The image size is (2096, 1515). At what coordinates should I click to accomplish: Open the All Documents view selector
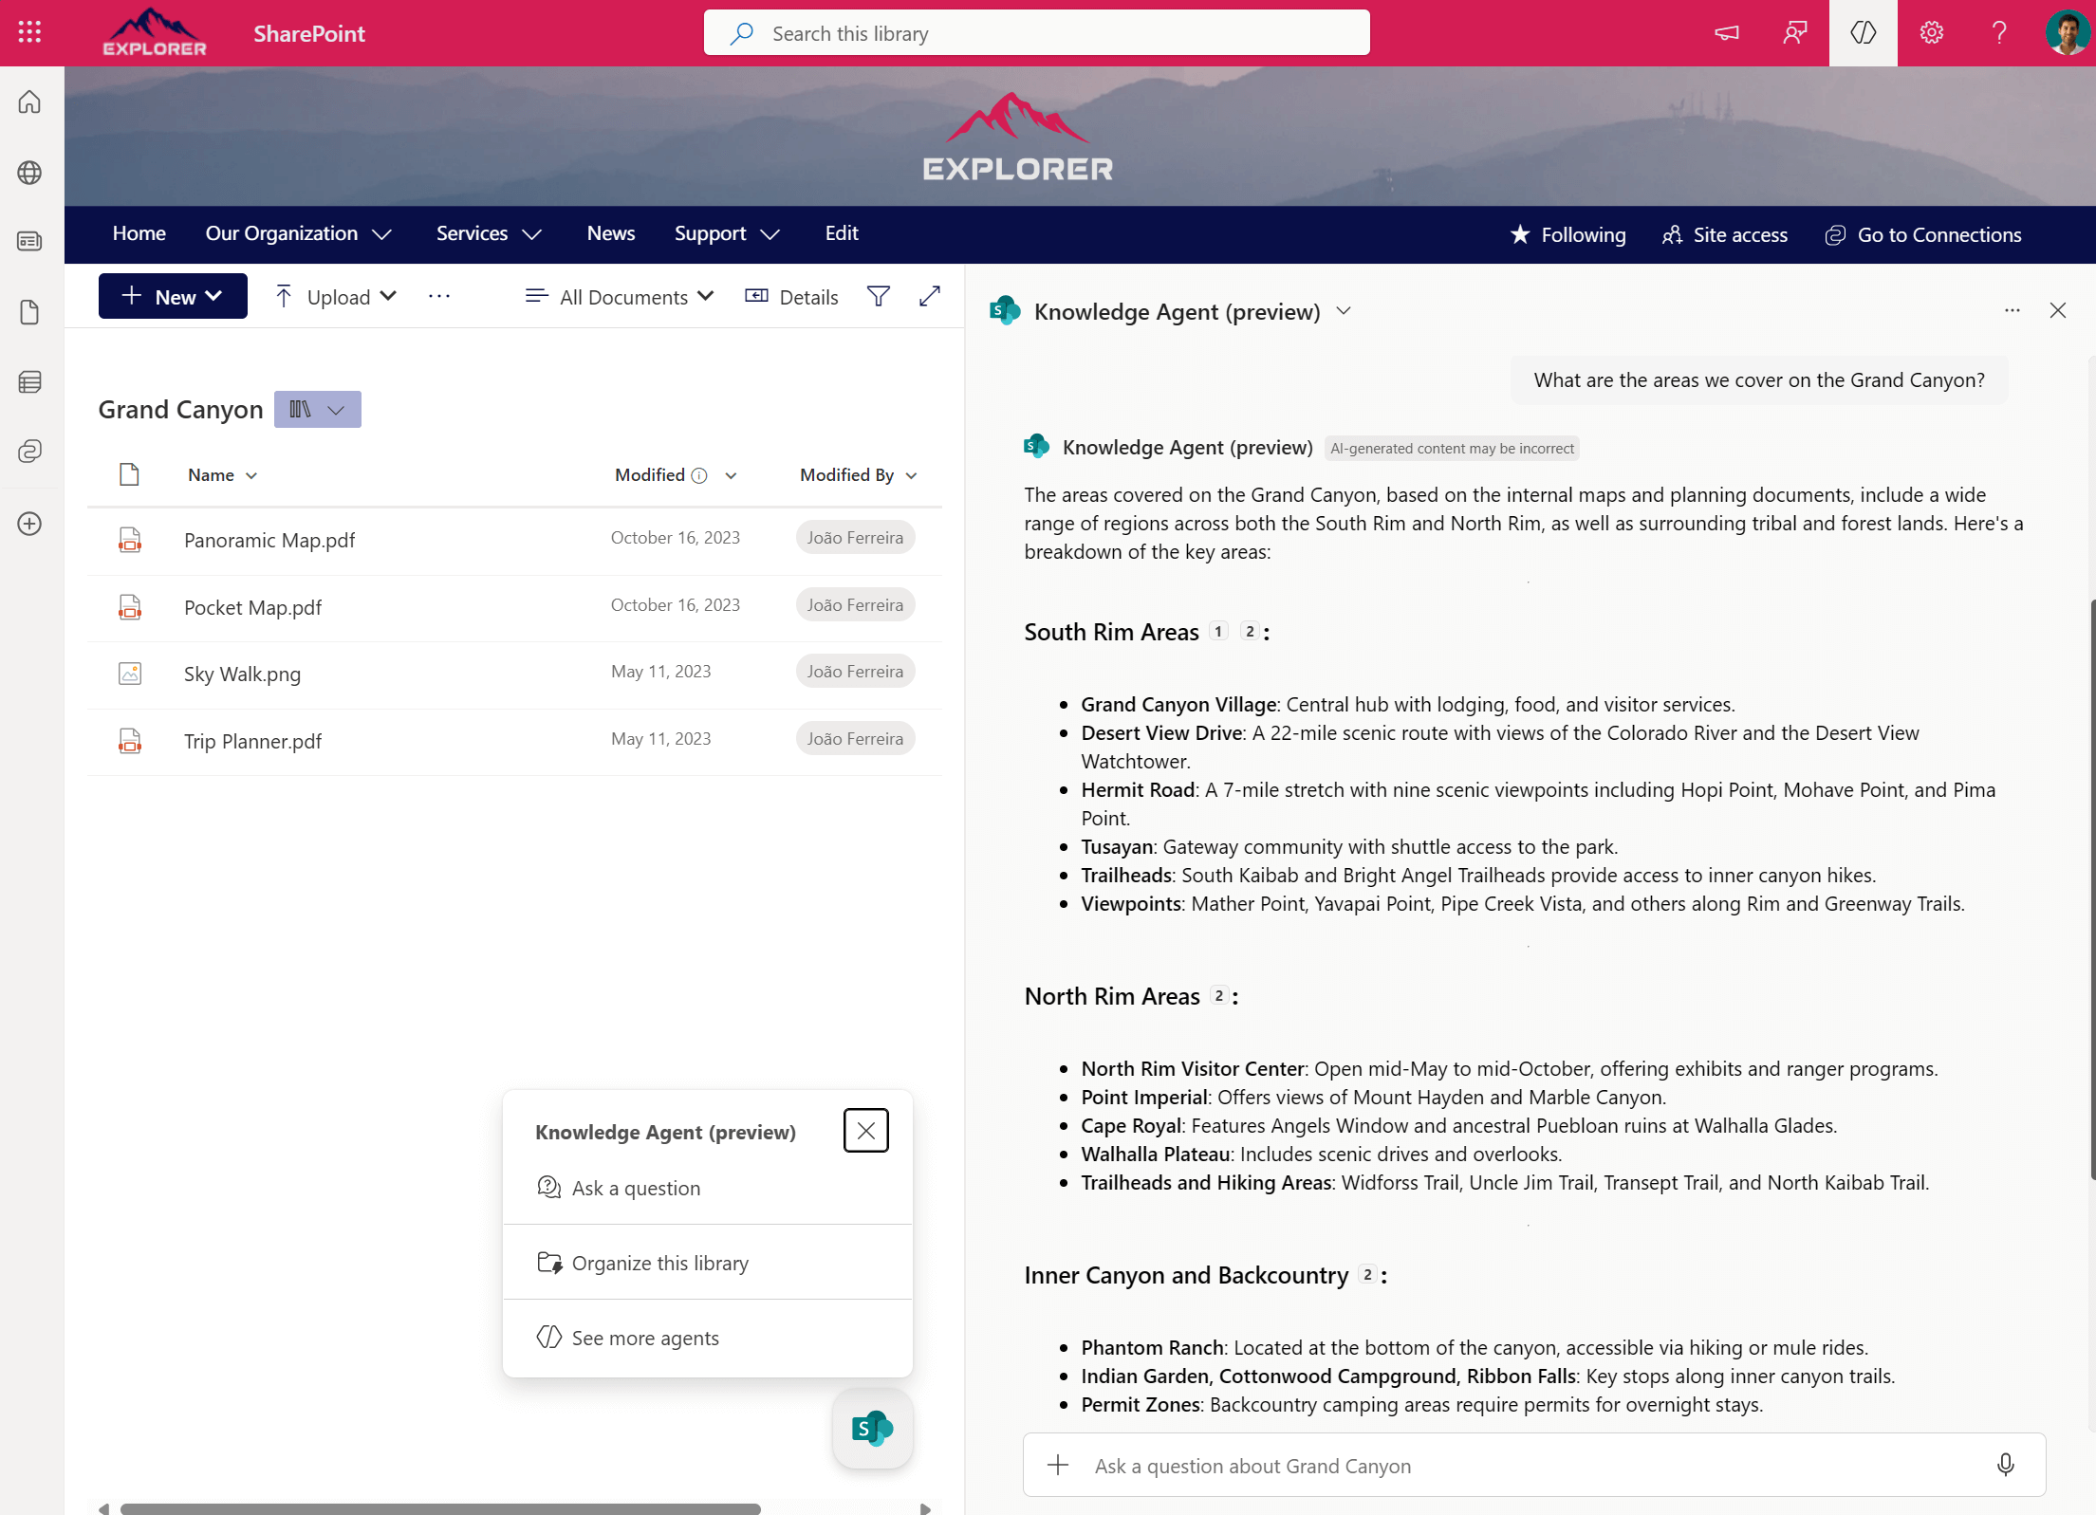coord(619,296)
